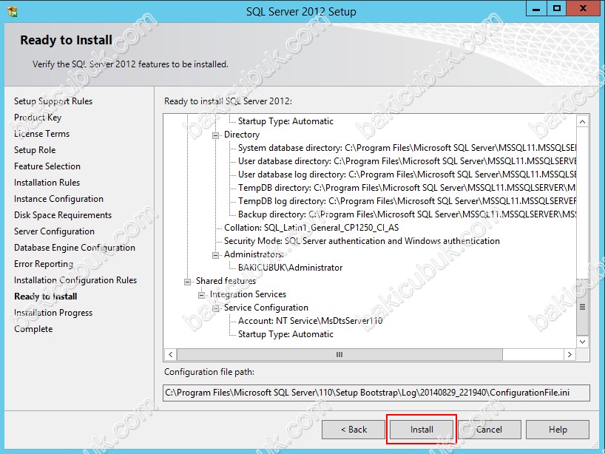The image size is (605, 454).
Task: Select the Ready to Install step
Action: [46, 297]
